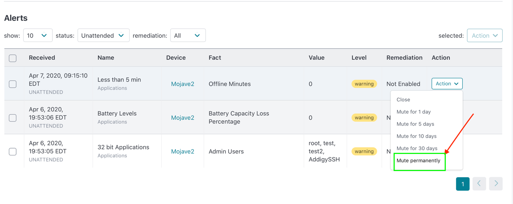Collapse the row Action dropdown for first alert
The height and width of the screenshot is (204, 513).
point(447,84)
